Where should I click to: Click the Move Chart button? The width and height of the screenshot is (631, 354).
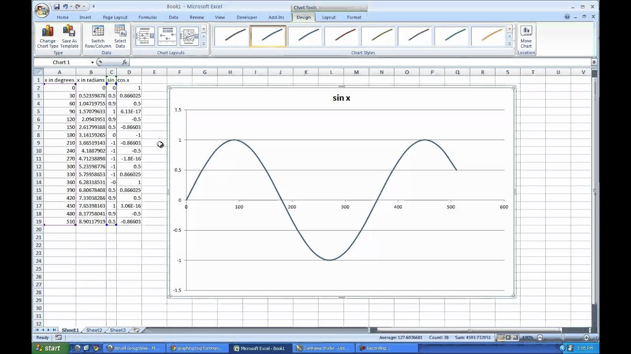point(526,37)
